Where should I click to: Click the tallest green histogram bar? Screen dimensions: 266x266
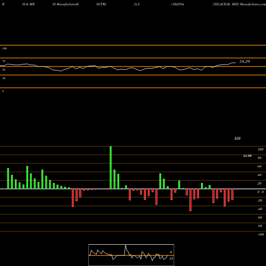point(111,168)
